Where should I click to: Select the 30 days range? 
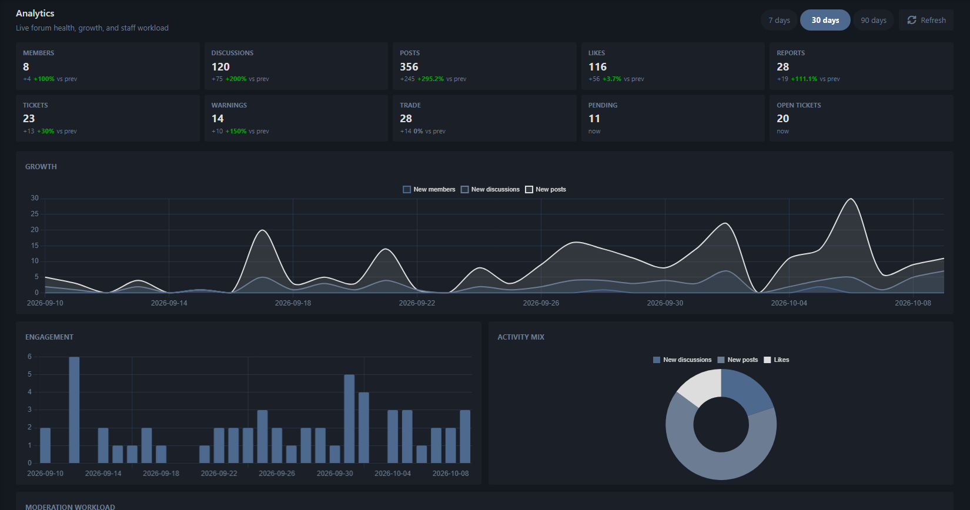[825, 20]
